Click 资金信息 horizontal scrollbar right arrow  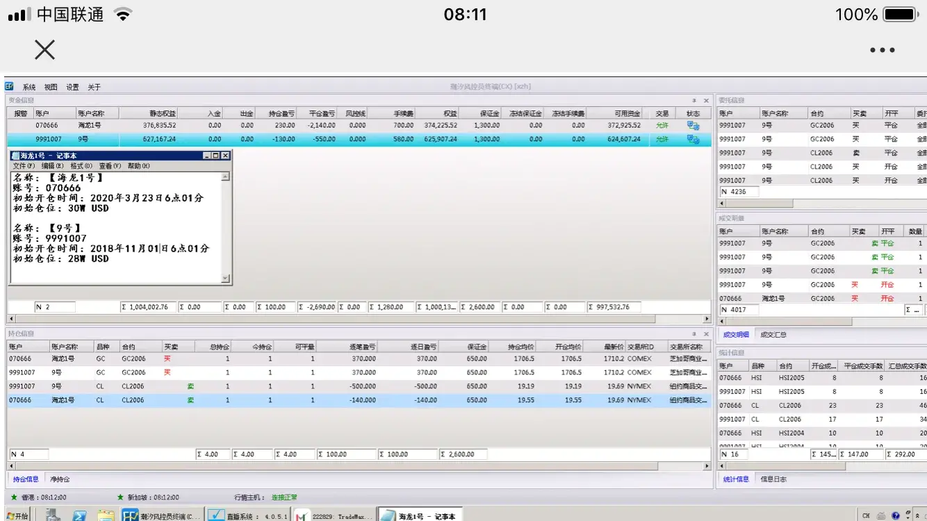tap(707, 320)
